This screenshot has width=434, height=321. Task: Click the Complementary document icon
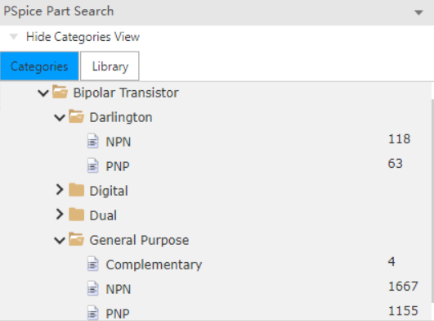tap(92, 264)
